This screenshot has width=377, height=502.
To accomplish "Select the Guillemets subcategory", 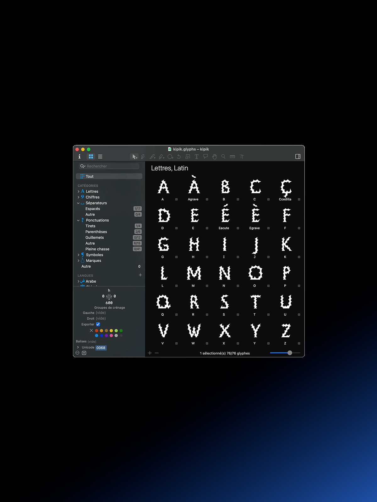I will [x=95, y=238].
